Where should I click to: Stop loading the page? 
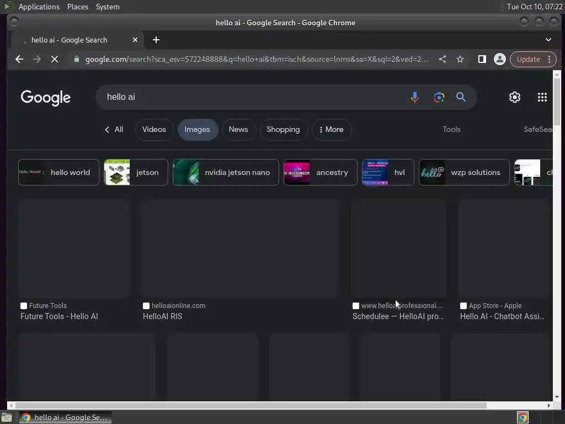55,59
